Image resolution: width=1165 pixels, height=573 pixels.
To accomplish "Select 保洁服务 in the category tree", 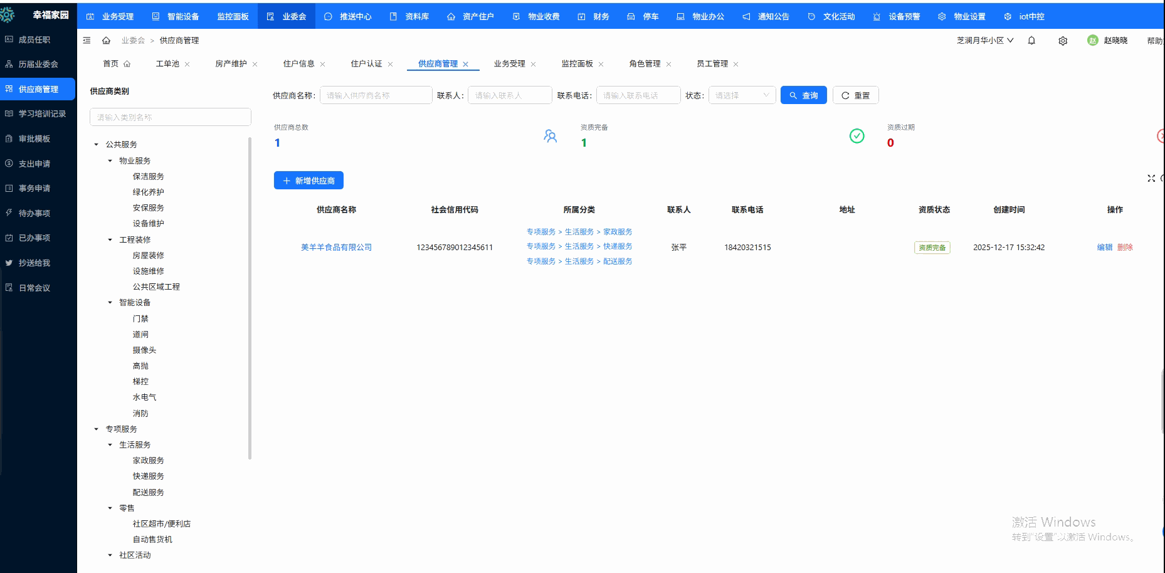I will click(148, 177).
